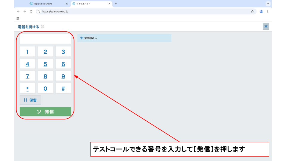
Task: Reload the current page
Action: point(31,12)
